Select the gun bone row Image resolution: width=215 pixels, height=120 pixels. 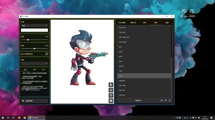[x=144, y=47]
